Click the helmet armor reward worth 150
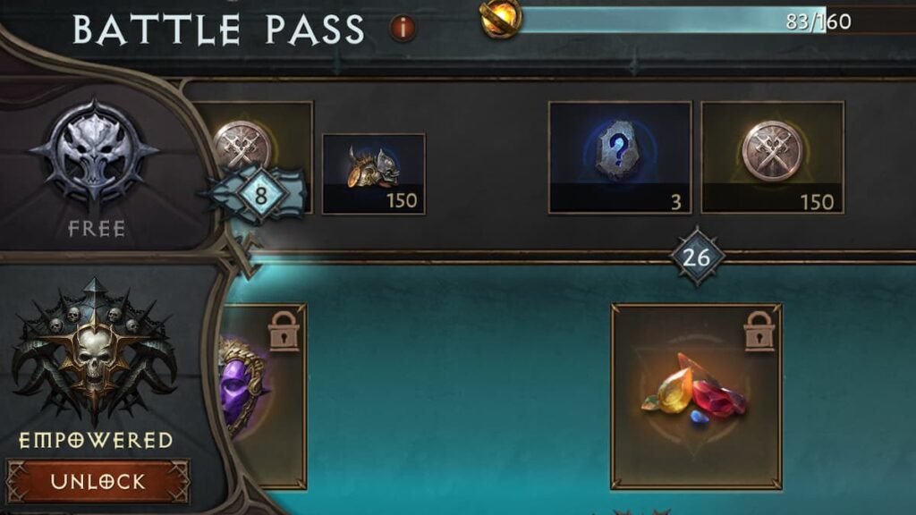The width and height of the screenshot is (916, 515). click(374, 174)
